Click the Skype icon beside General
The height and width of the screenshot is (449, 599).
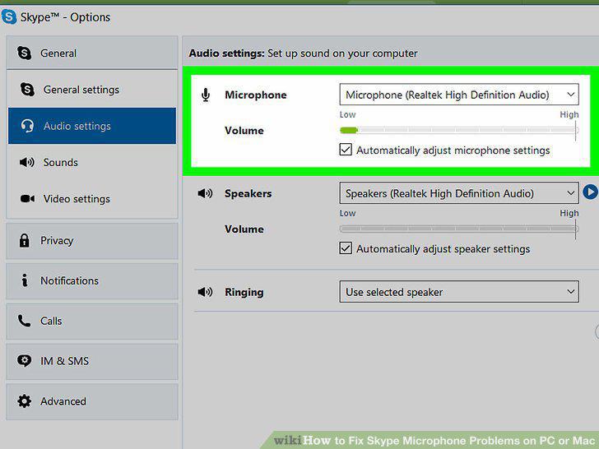point(24,53)
